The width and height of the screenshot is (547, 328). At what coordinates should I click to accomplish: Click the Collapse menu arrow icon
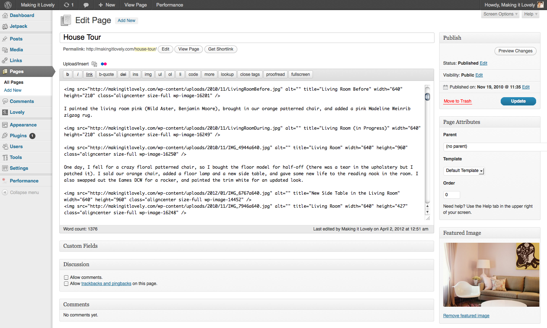point(5,193)
